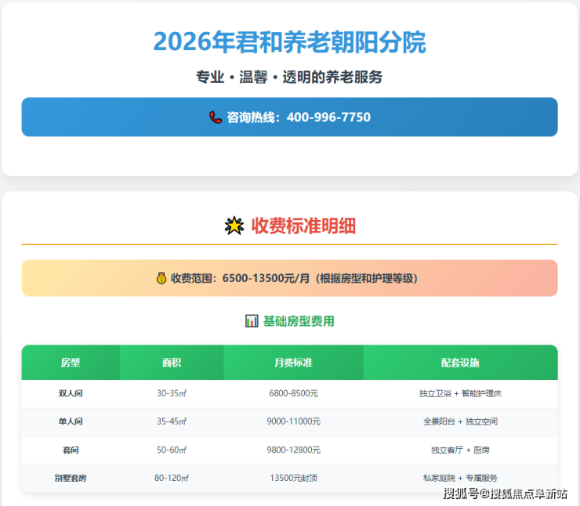The height and width of the screenshot is (506, 580).
Task: Click the 别墅套房 row label
Action: tap(71, 478)
